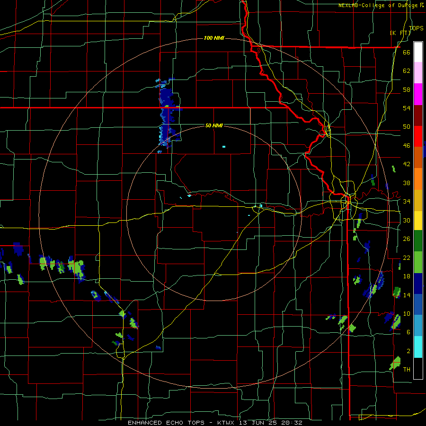This screenshot has height=426, width=426.
Task: Select the bright red legend swatch
Action: tap(418, 136)
